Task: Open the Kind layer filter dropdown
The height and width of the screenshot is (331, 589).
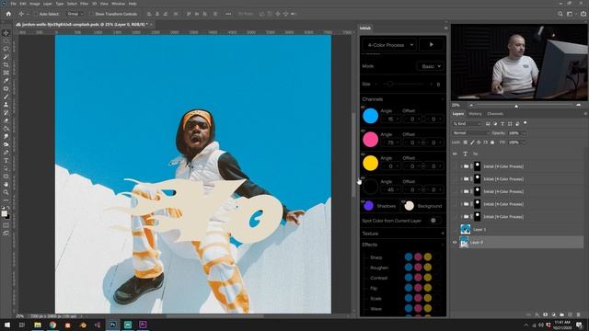Action: 467,124
